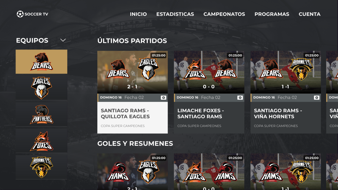Go to Estadisticas in top navigation
The width and height of the screenshot is (338, 190).
coord(175,14)
